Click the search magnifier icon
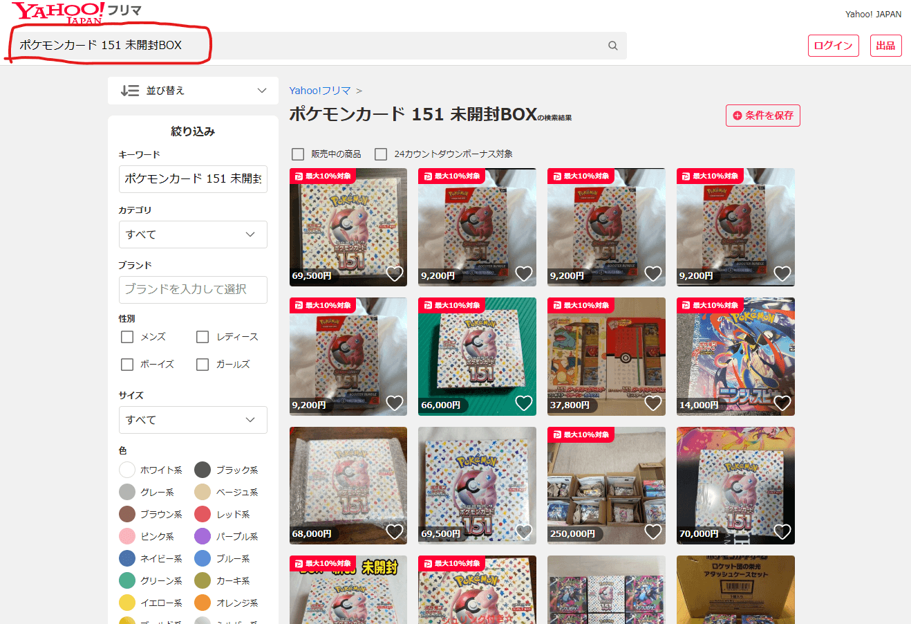911x624 pixels. pyautogui.click(x=612, y=46)
